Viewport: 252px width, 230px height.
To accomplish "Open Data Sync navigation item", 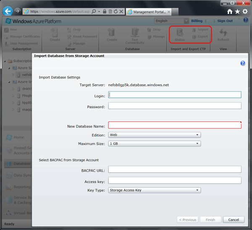I will click(18, 175).
